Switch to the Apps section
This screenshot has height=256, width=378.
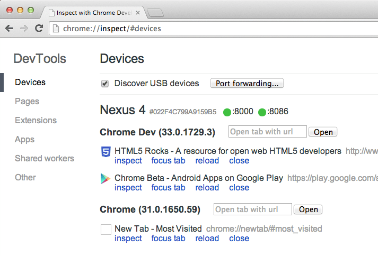24,139
